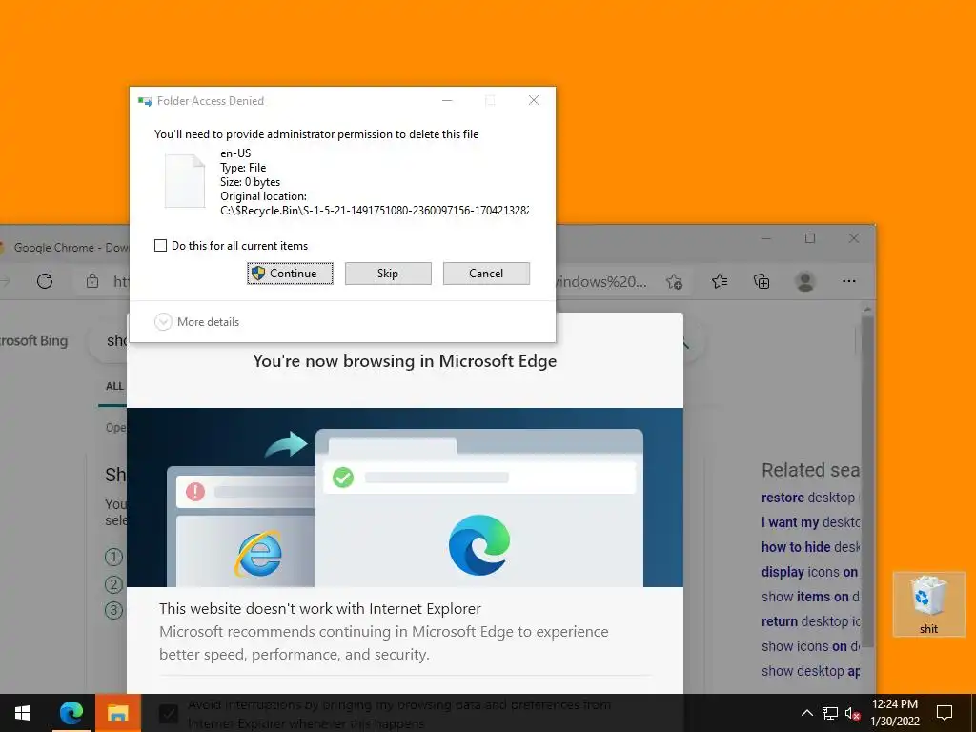The height and width of the screenshot is (732, 976).
Task: Open related search 'how to hide desk'
Action: click(x=810, y=547)
